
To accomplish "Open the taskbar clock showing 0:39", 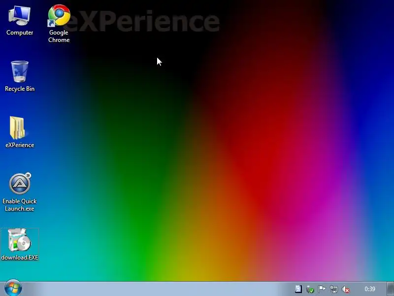I will pos(370,289).
